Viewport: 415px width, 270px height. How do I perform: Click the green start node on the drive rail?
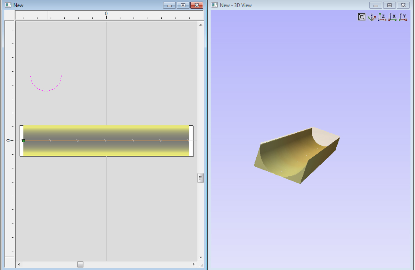pos(23,141)
